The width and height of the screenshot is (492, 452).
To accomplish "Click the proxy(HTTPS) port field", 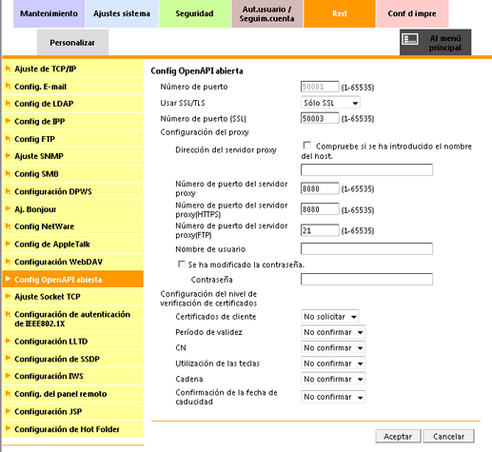I will [320, 209].
